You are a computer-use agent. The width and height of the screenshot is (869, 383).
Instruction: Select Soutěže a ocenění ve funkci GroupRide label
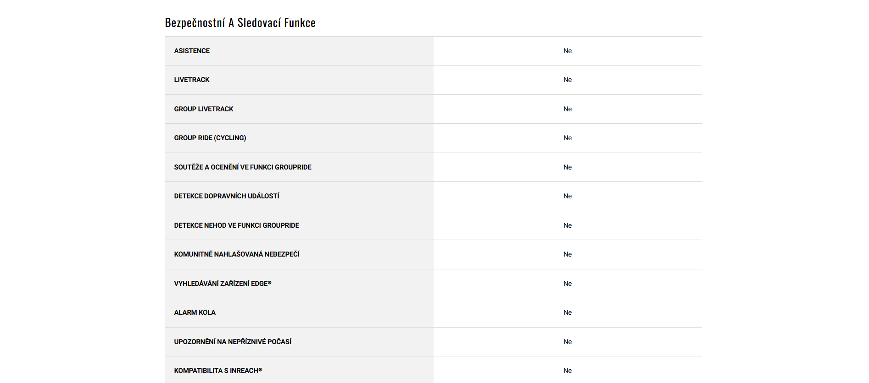point(243,167)
